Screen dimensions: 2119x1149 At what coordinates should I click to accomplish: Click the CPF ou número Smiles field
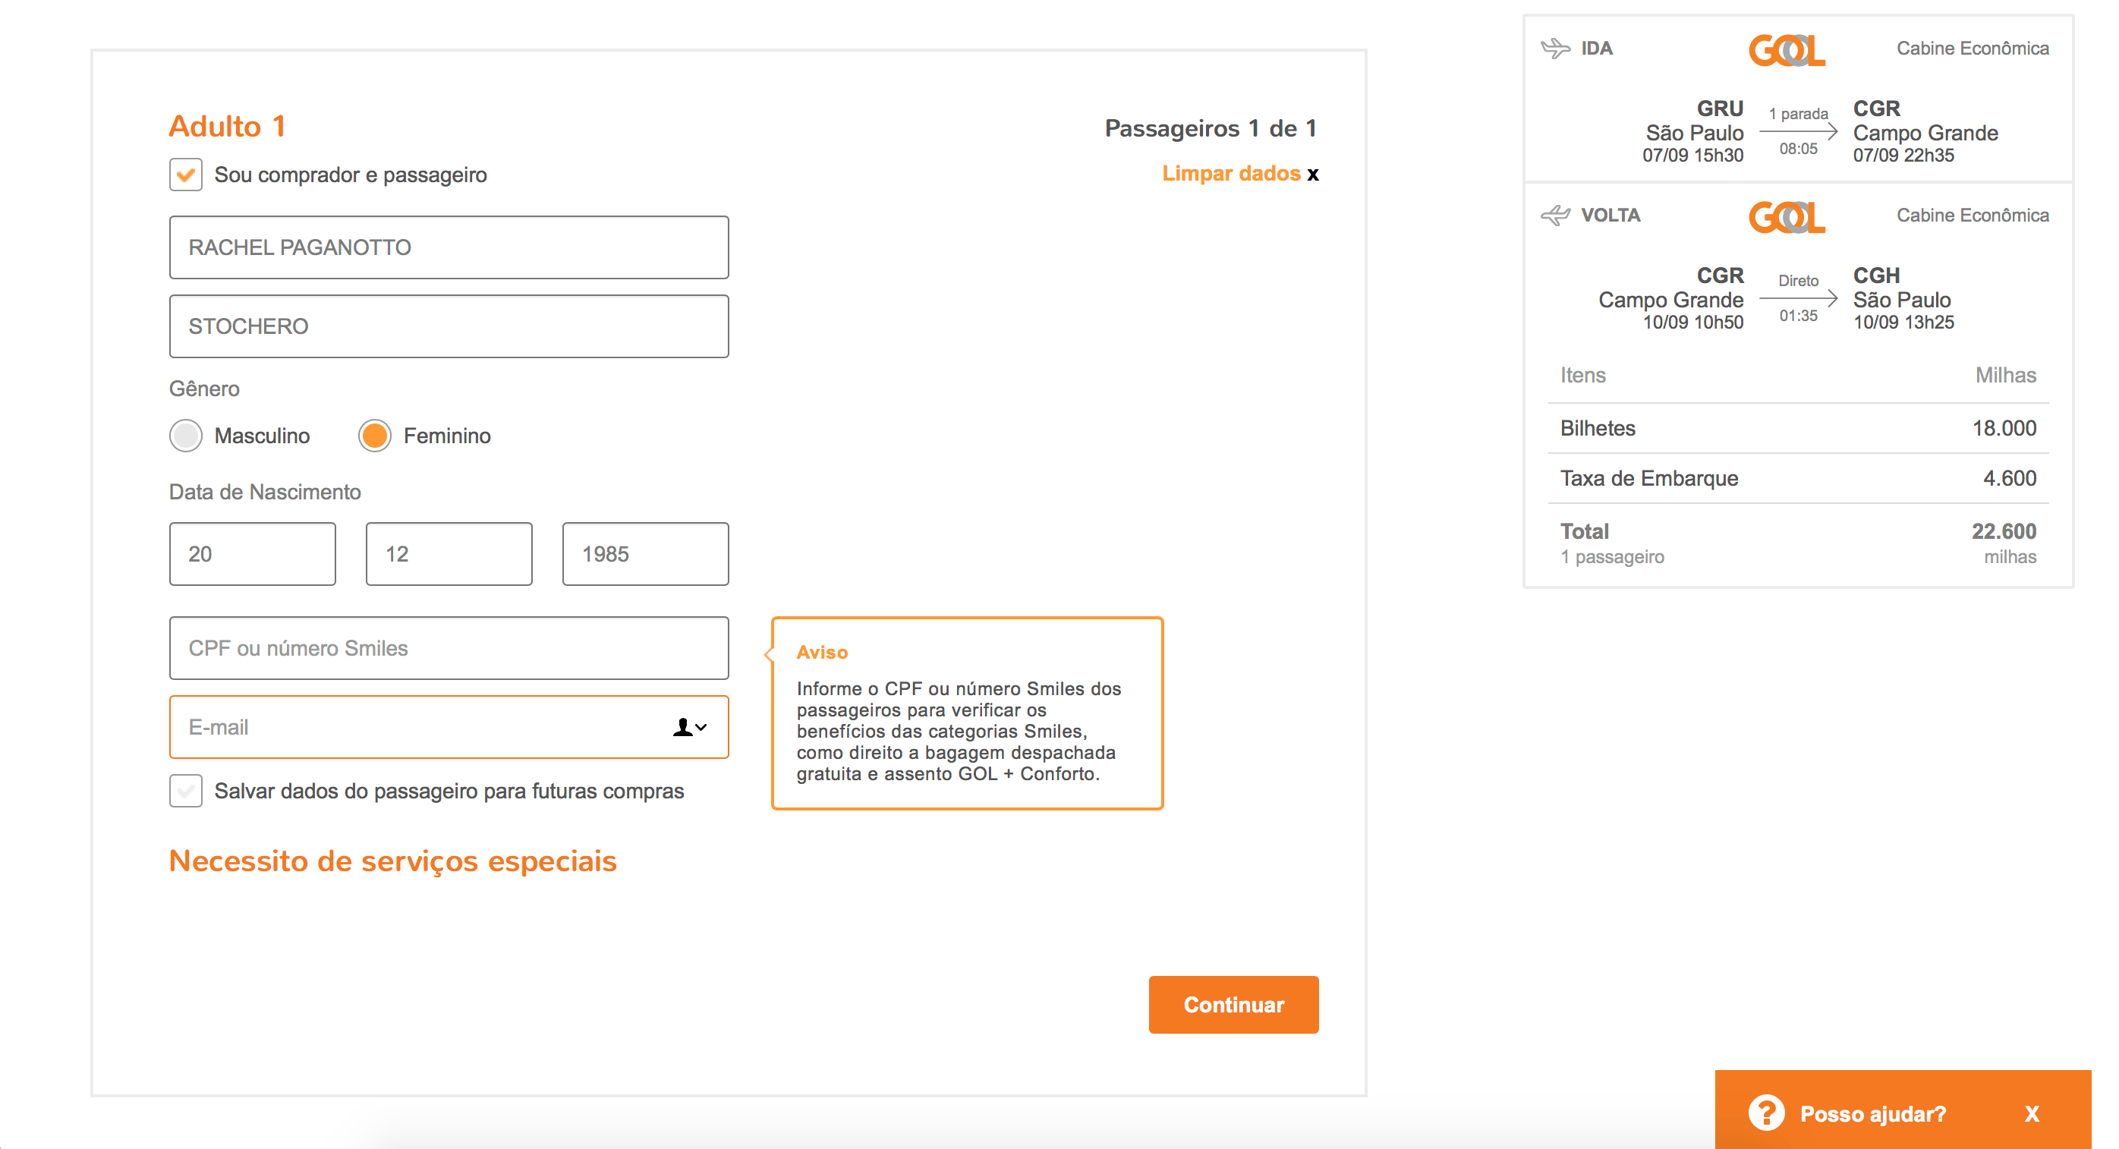pyautogui.click(x=449, y=648)
